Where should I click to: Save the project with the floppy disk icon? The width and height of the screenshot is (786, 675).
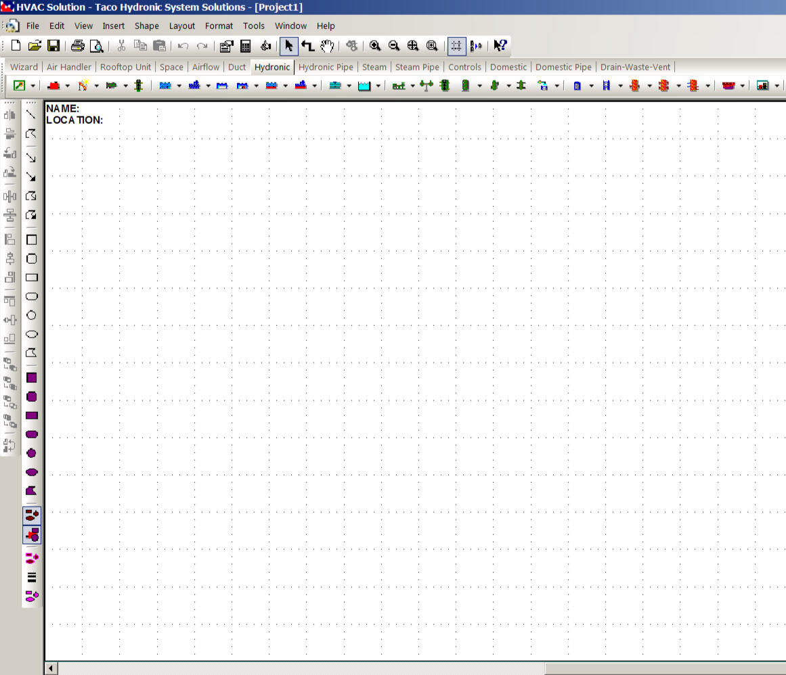(53, 45)
